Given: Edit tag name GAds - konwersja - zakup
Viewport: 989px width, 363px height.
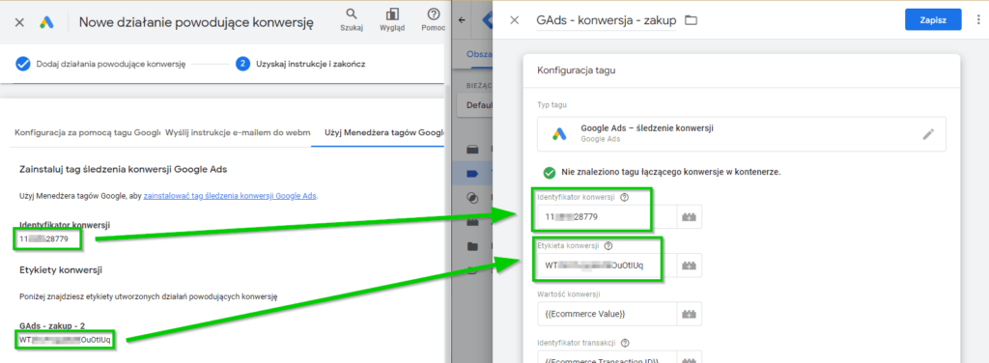Looking at the screenshot, I should coord(607,21).
